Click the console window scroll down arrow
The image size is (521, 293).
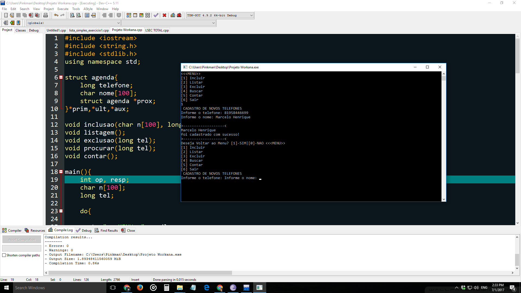coord(444,199)
